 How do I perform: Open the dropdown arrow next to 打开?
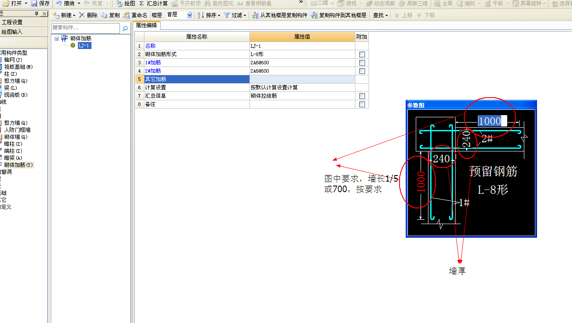pos(26,4)
